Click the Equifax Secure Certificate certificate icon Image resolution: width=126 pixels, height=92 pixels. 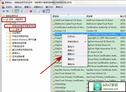point(53,70)
